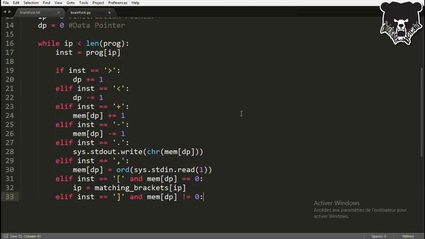Image resolution: width=425 pixels, height=239 pixels.
Task: Close the brainfuck.py tab
Action: (x=110, y=13)
